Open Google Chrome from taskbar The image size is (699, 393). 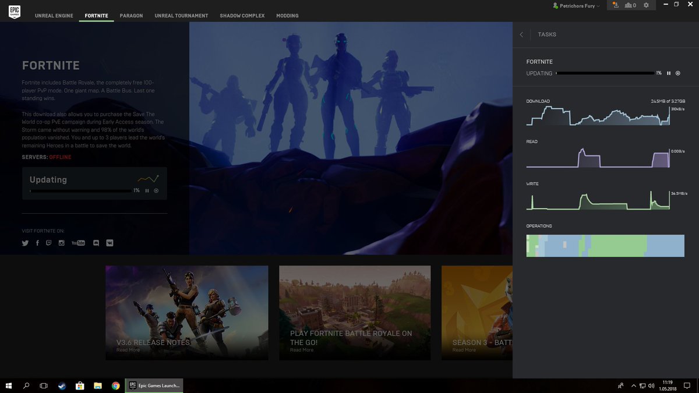coord(116,385)
